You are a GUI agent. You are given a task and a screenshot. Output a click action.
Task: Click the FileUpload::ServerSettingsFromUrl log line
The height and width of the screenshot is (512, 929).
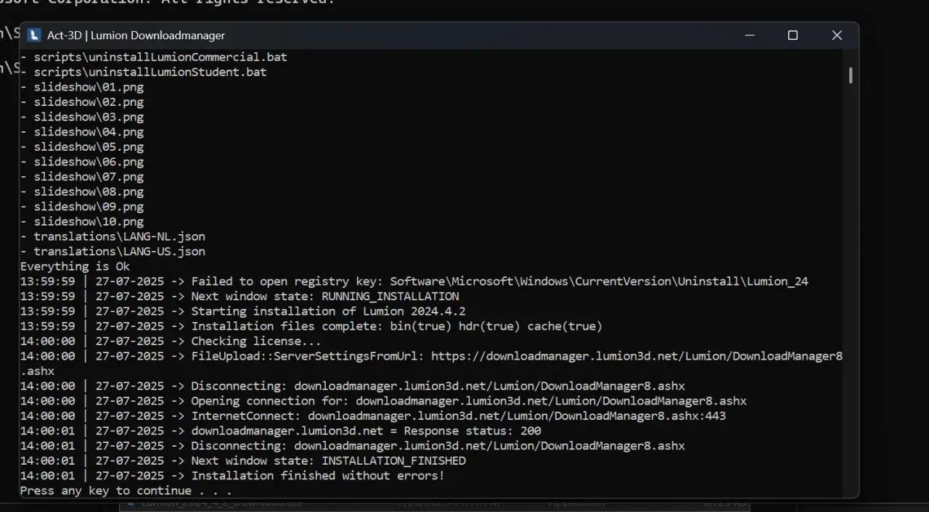click(x=432, y=356)
